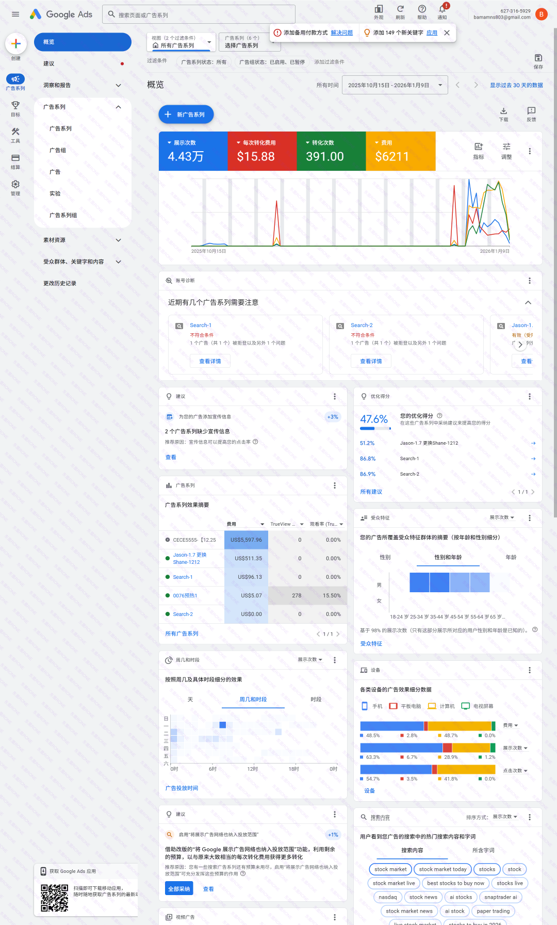Click 查看详情 for Search-1

pos(210,361)
